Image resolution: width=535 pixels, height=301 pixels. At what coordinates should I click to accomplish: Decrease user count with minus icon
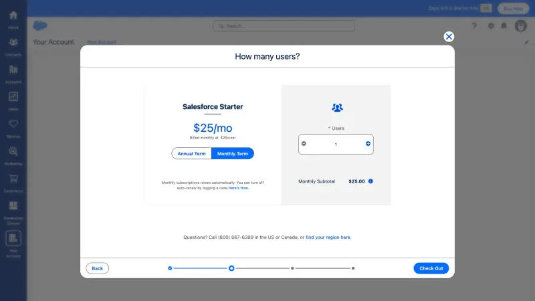[x=304, y=144]
